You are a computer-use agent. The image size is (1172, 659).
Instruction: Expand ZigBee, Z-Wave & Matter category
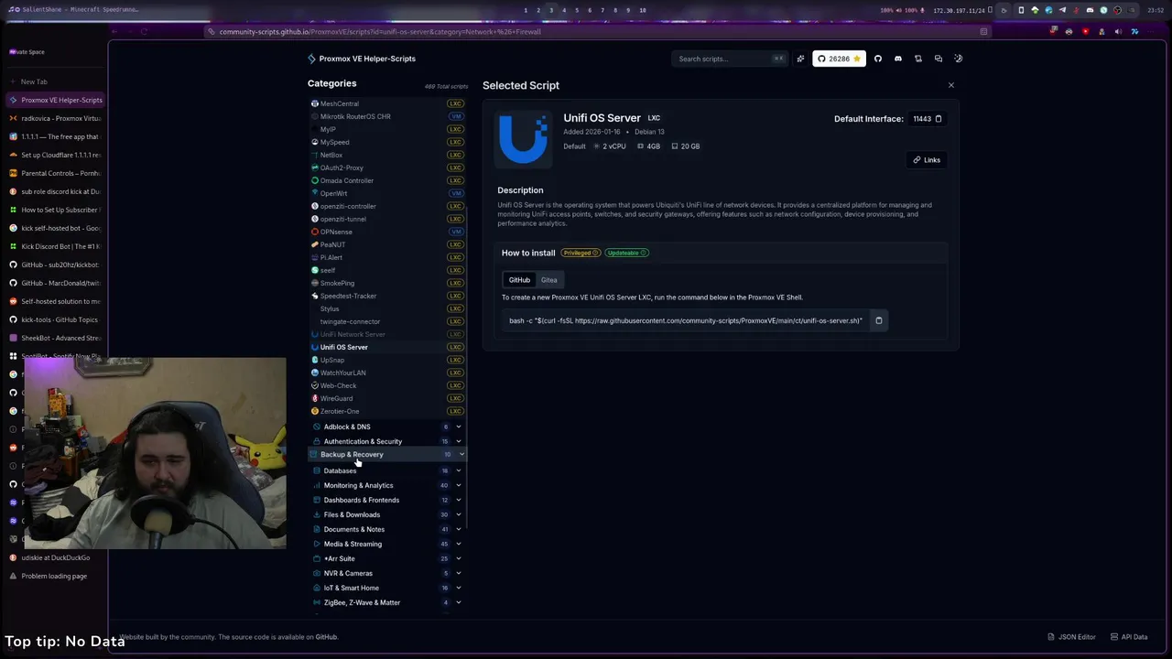[x=388, y=602]
